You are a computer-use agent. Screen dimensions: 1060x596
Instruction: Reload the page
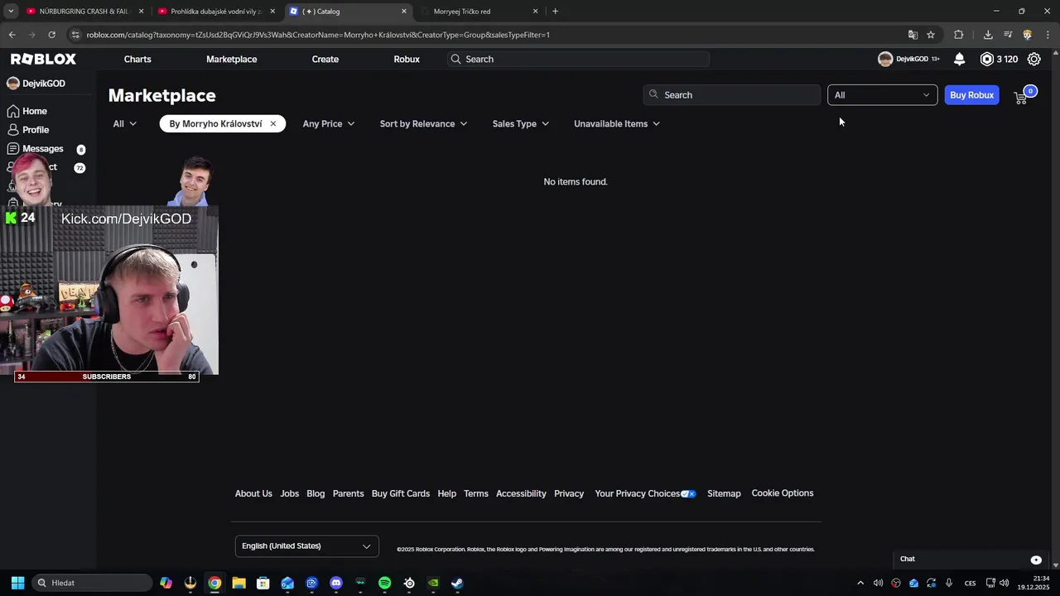click(51, 35)
